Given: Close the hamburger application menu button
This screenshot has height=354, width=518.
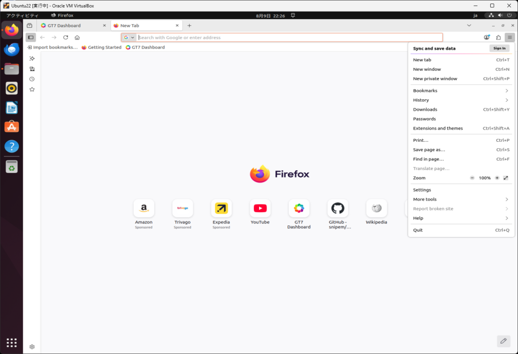Looking at the screenshot, I should (x=510, y=37).
